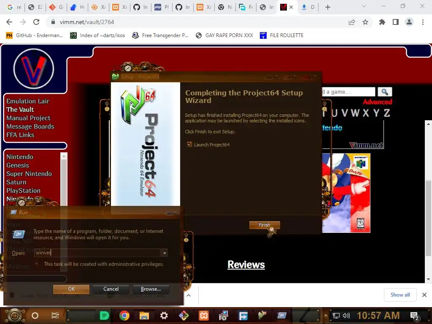Open the steampunk Start button

[x=14, y=316]
